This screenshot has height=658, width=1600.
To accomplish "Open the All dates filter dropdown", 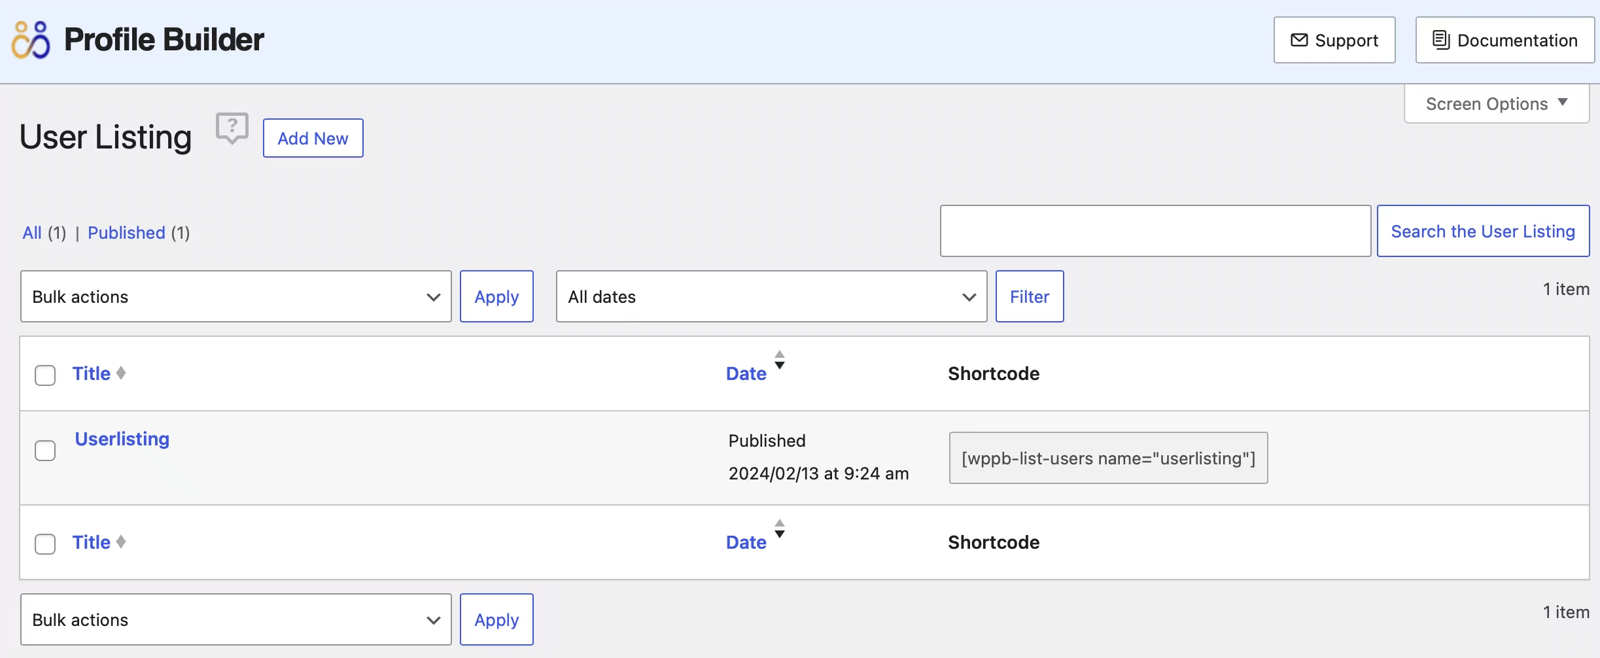I will click(x=772, y=296).
